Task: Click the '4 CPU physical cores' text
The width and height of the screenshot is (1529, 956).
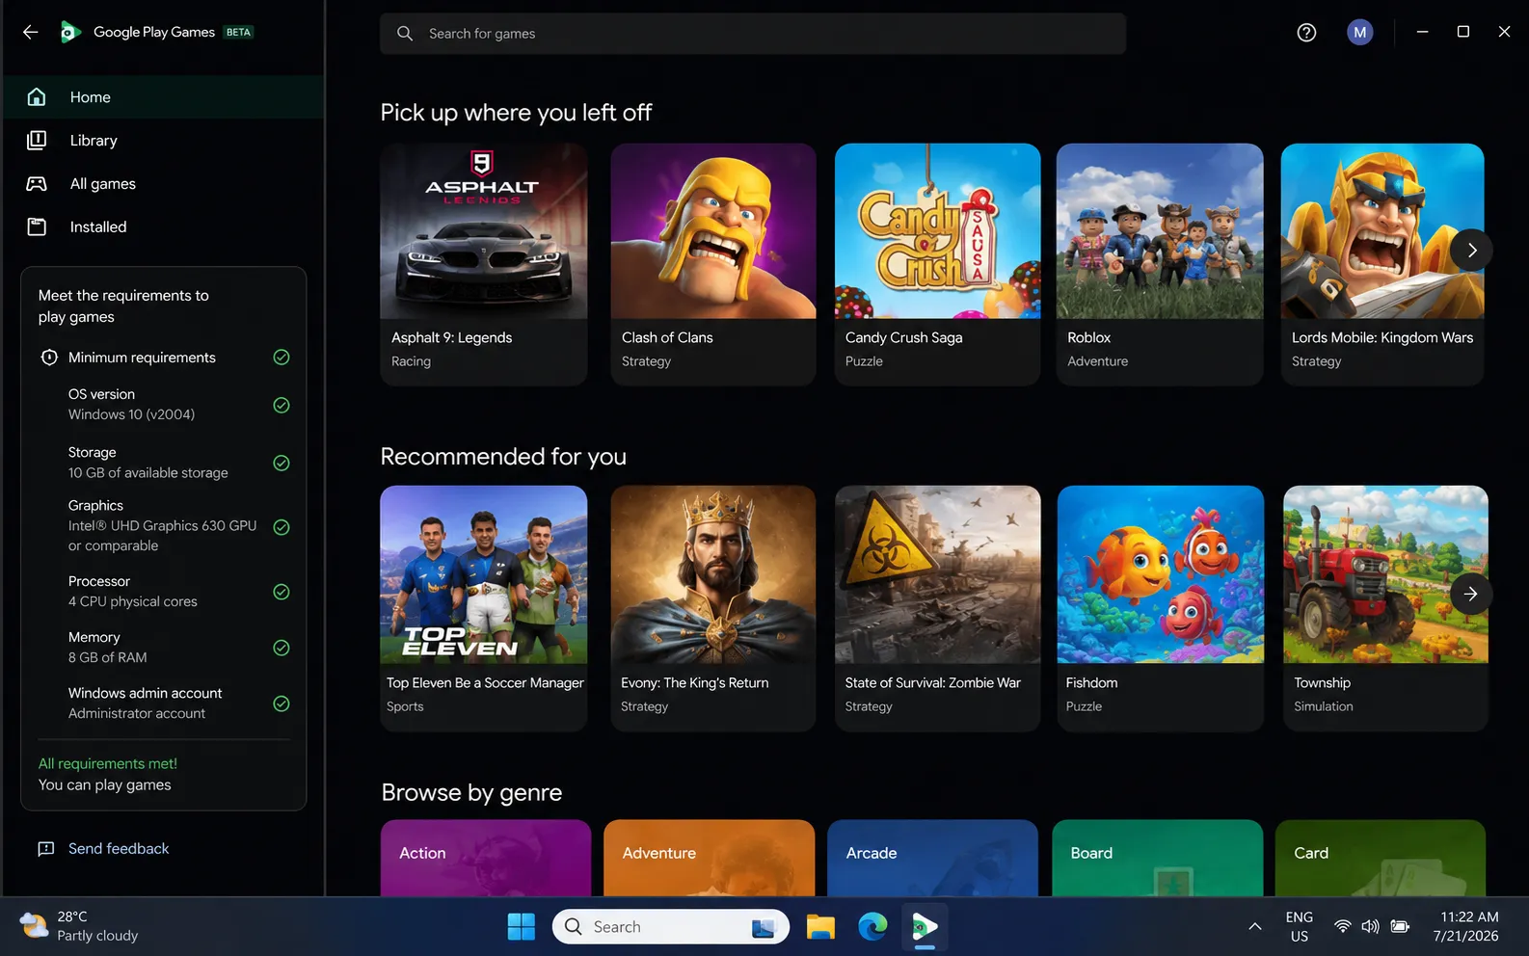Action: 133,601
